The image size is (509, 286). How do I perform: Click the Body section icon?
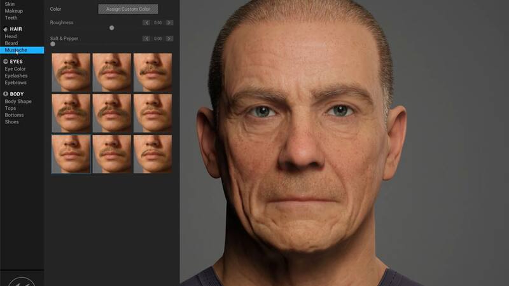(x=6, y=94)
